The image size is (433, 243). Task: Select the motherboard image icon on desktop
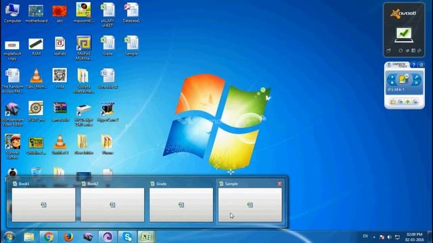pos(36,13)
